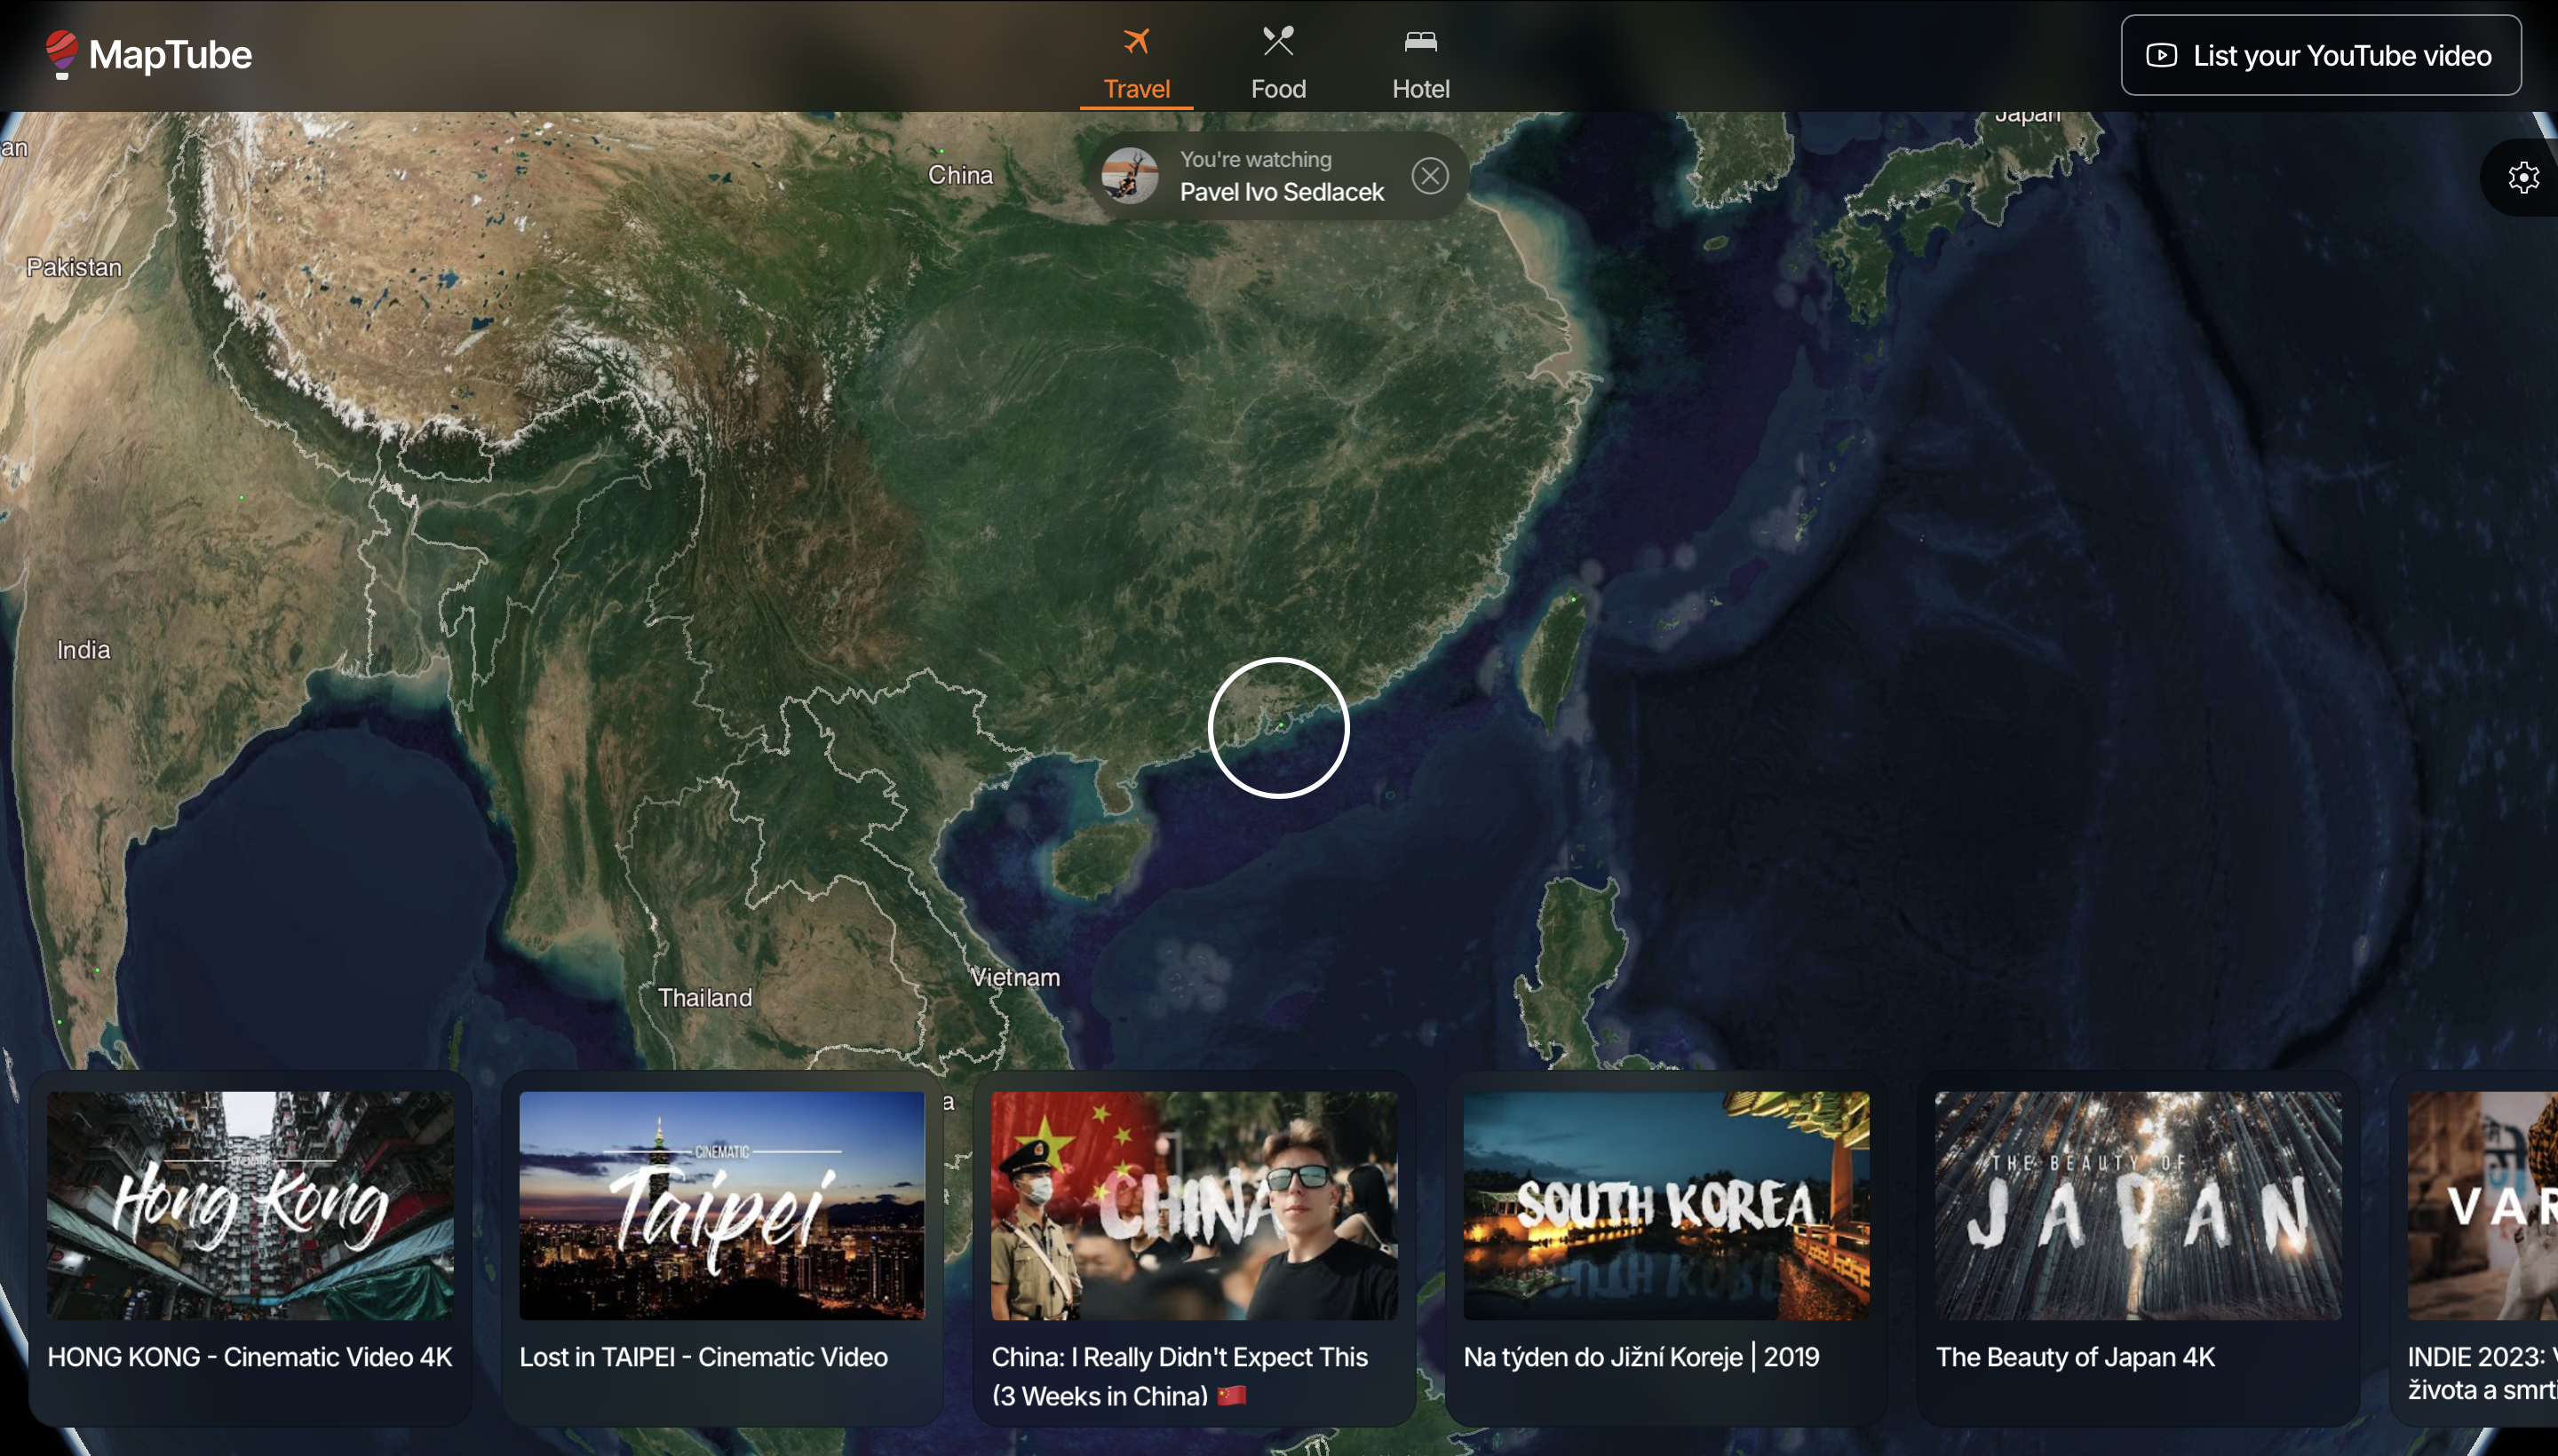This screenshot has width=2558, height=1456.
Task: Switch to the Food tab label
Action: (1278, 89)
